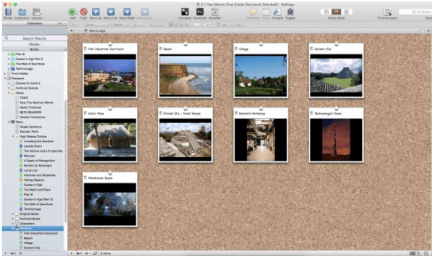The height and width of the screenshot is (256, 432).
Task: Select the Warehouse Space index card
Action: [x=110, y=199]
